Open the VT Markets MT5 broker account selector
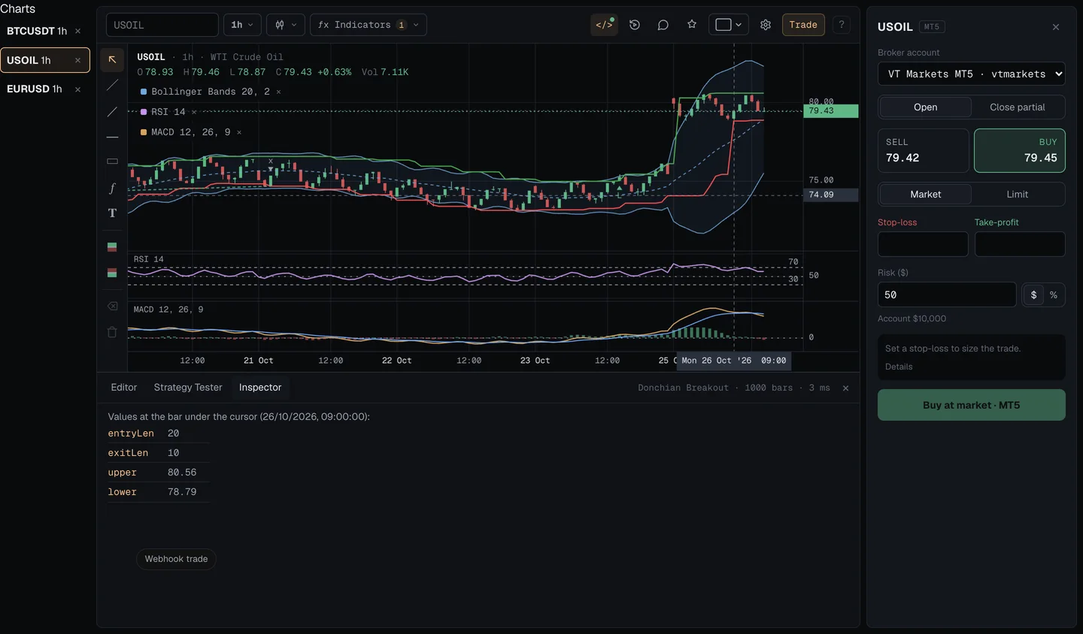The image size is (1083, 634). coord(972,74)
